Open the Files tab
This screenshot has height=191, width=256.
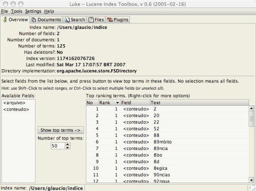tap(96, 20)
